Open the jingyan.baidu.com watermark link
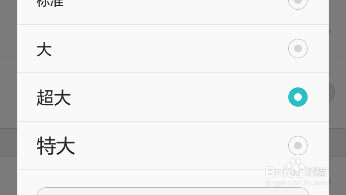This screenshot has width=346, height=195. [295, 183]
